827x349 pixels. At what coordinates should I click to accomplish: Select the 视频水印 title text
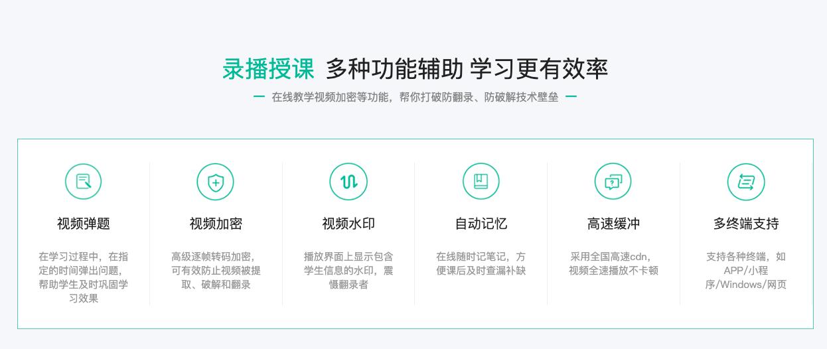tap(348, 224)
